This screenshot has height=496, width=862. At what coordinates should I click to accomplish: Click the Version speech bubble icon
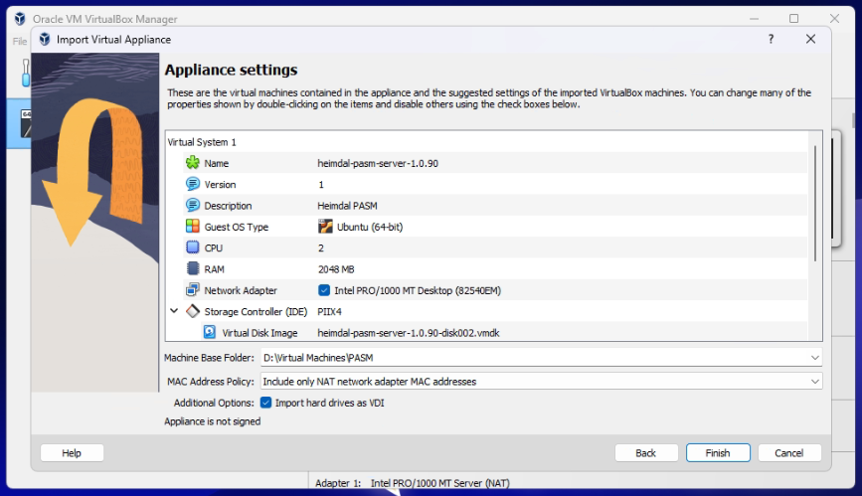[x=193, y=184]
